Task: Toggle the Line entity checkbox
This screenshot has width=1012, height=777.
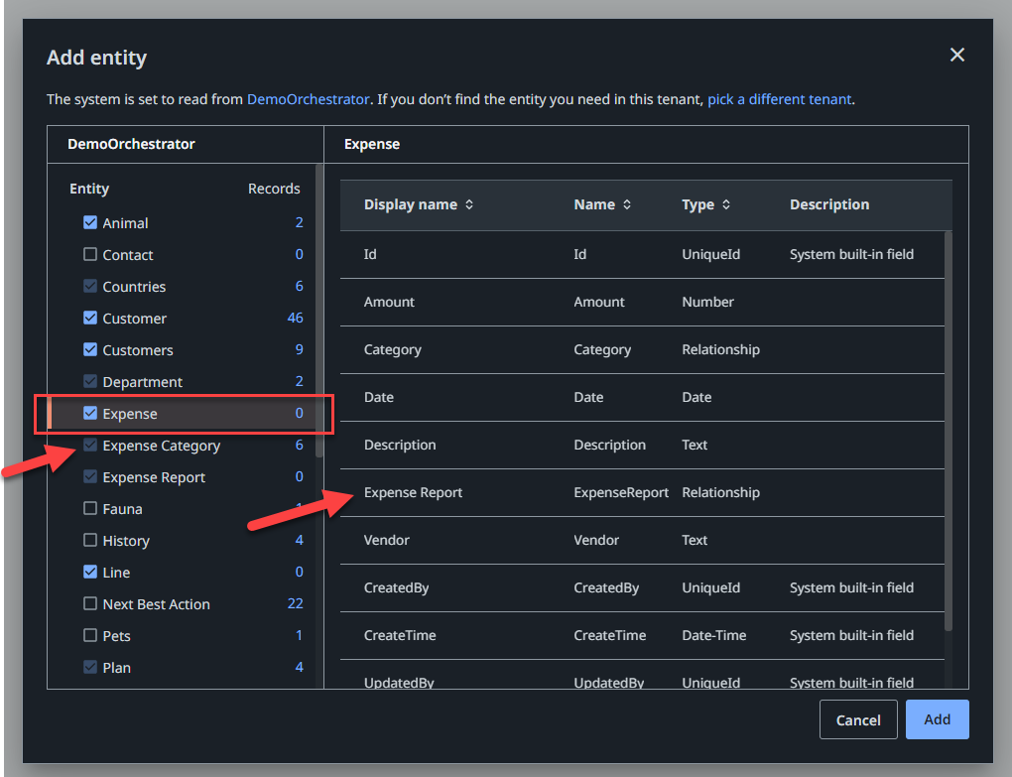Action: [x=90, y=573]
